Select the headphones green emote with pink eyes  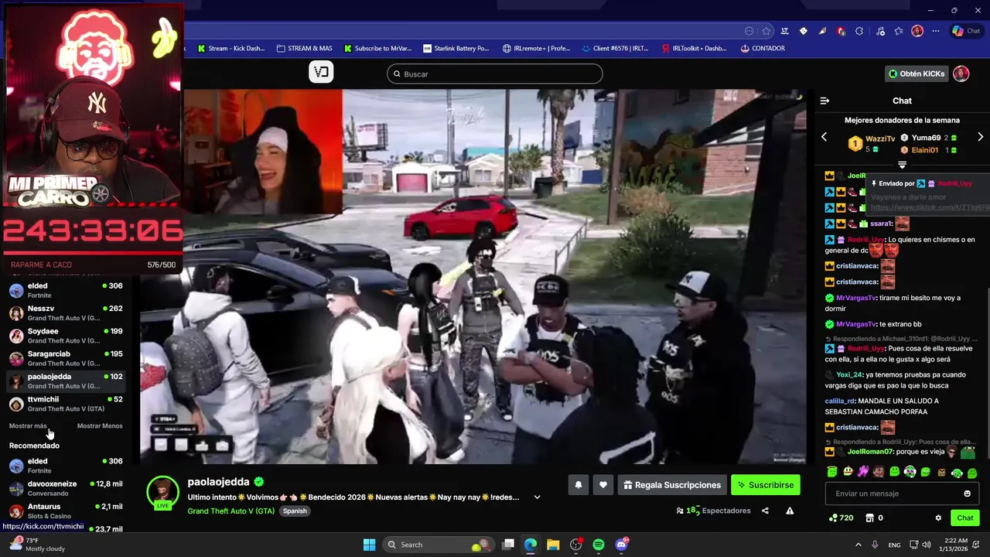[910, 472]
